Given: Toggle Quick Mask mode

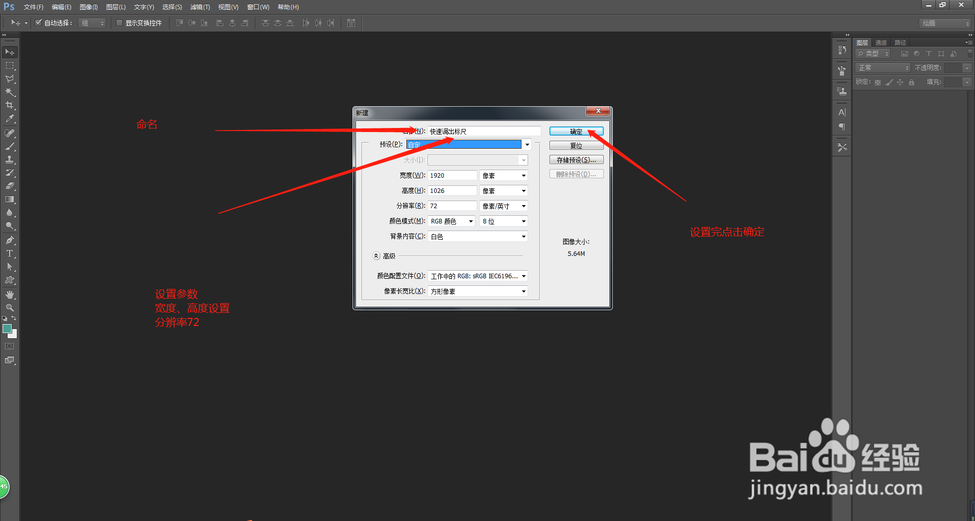Looking at the screenshot, I should pyautogui.click(x=10, y=346).
